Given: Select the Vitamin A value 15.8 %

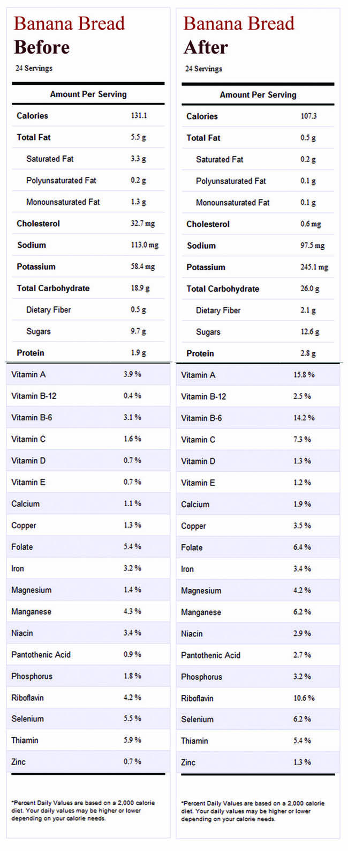Looking at the screenshot, I should click(x=304, y=375).
